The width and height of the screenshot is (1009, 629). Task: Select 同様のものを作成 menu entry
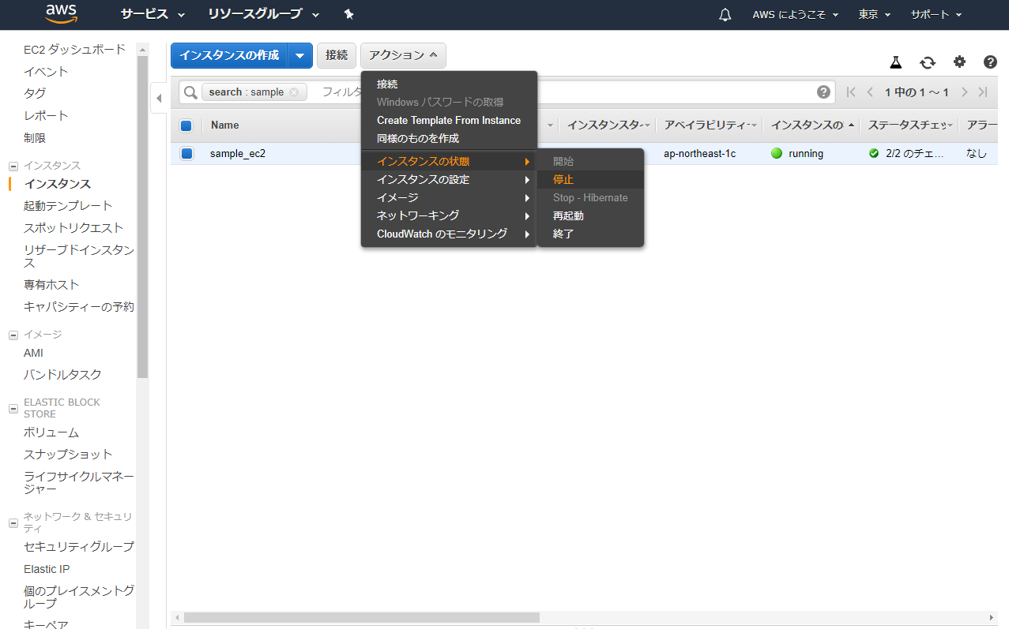(449, 138)
